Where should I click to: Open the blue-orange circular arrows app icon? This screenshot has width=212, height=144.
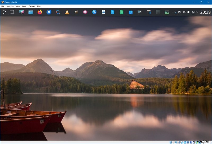(58, 12)
